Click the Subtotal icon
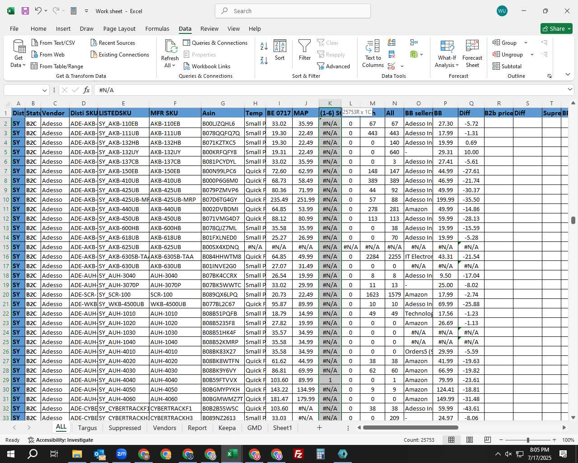This screenshot has width=578, height=463. [x=507, y=66]
